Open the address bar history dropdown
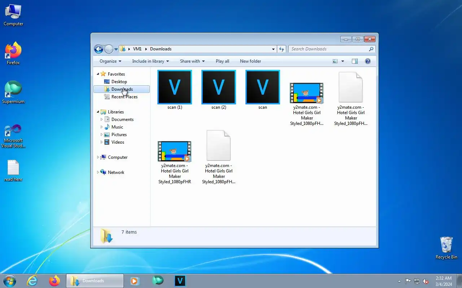462x288 pixels. (x=273, y=49)
